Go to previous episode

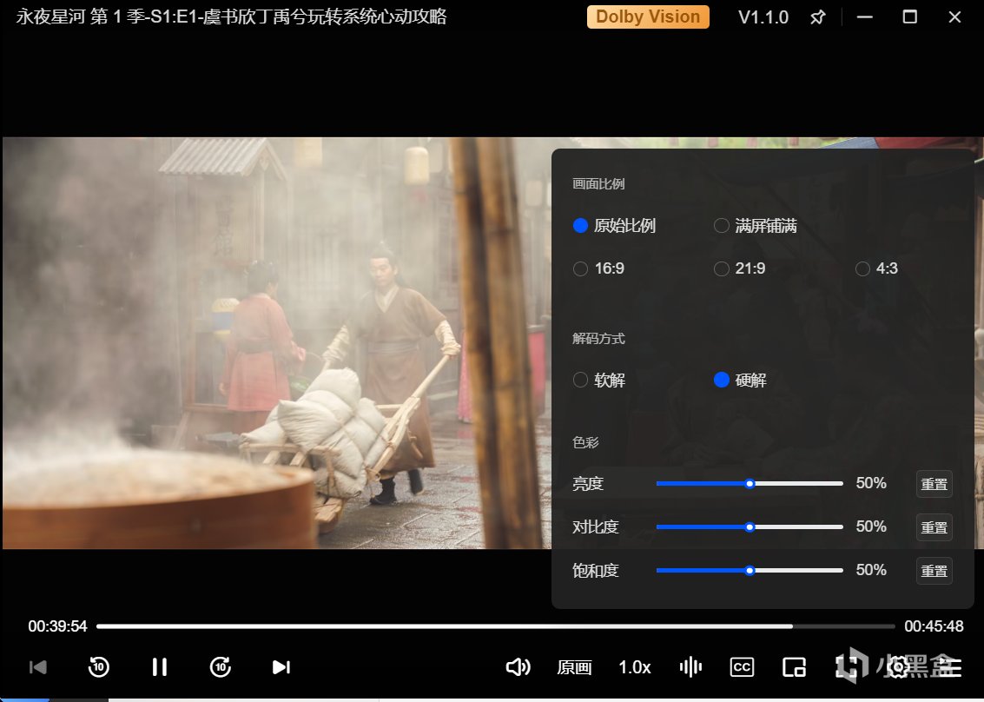[x=38, y=667]
